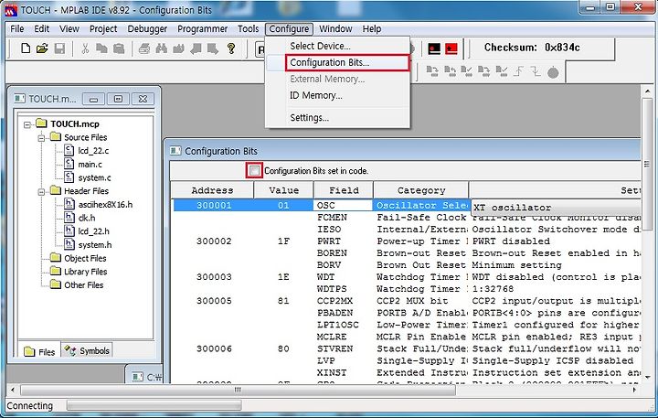This screenshot has height=418, width=658.
Task: Click the Field column header
Action: pos(344,190)
